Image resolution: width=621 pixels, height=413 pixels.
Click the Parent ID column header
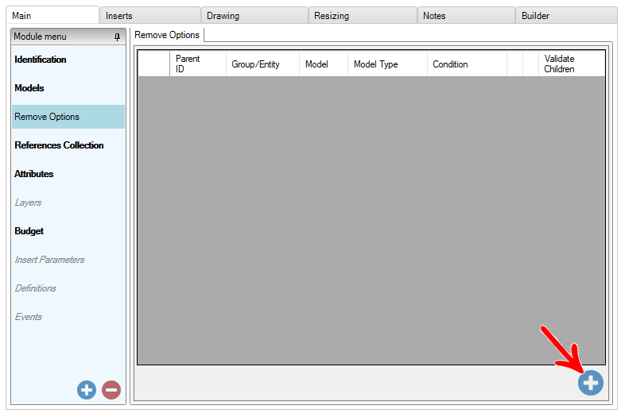pyautogui.click(x=198, y=64)
